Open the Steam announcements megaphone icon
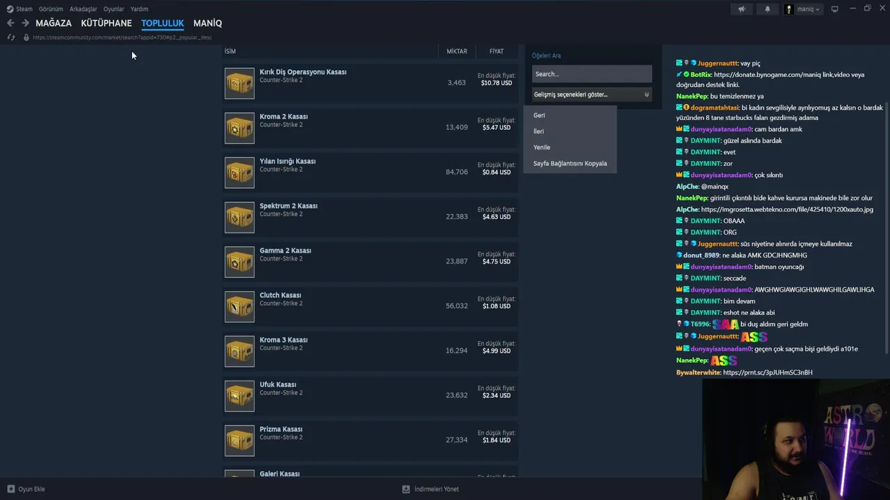This screenshot has height=500, width=890. (741, 9)
